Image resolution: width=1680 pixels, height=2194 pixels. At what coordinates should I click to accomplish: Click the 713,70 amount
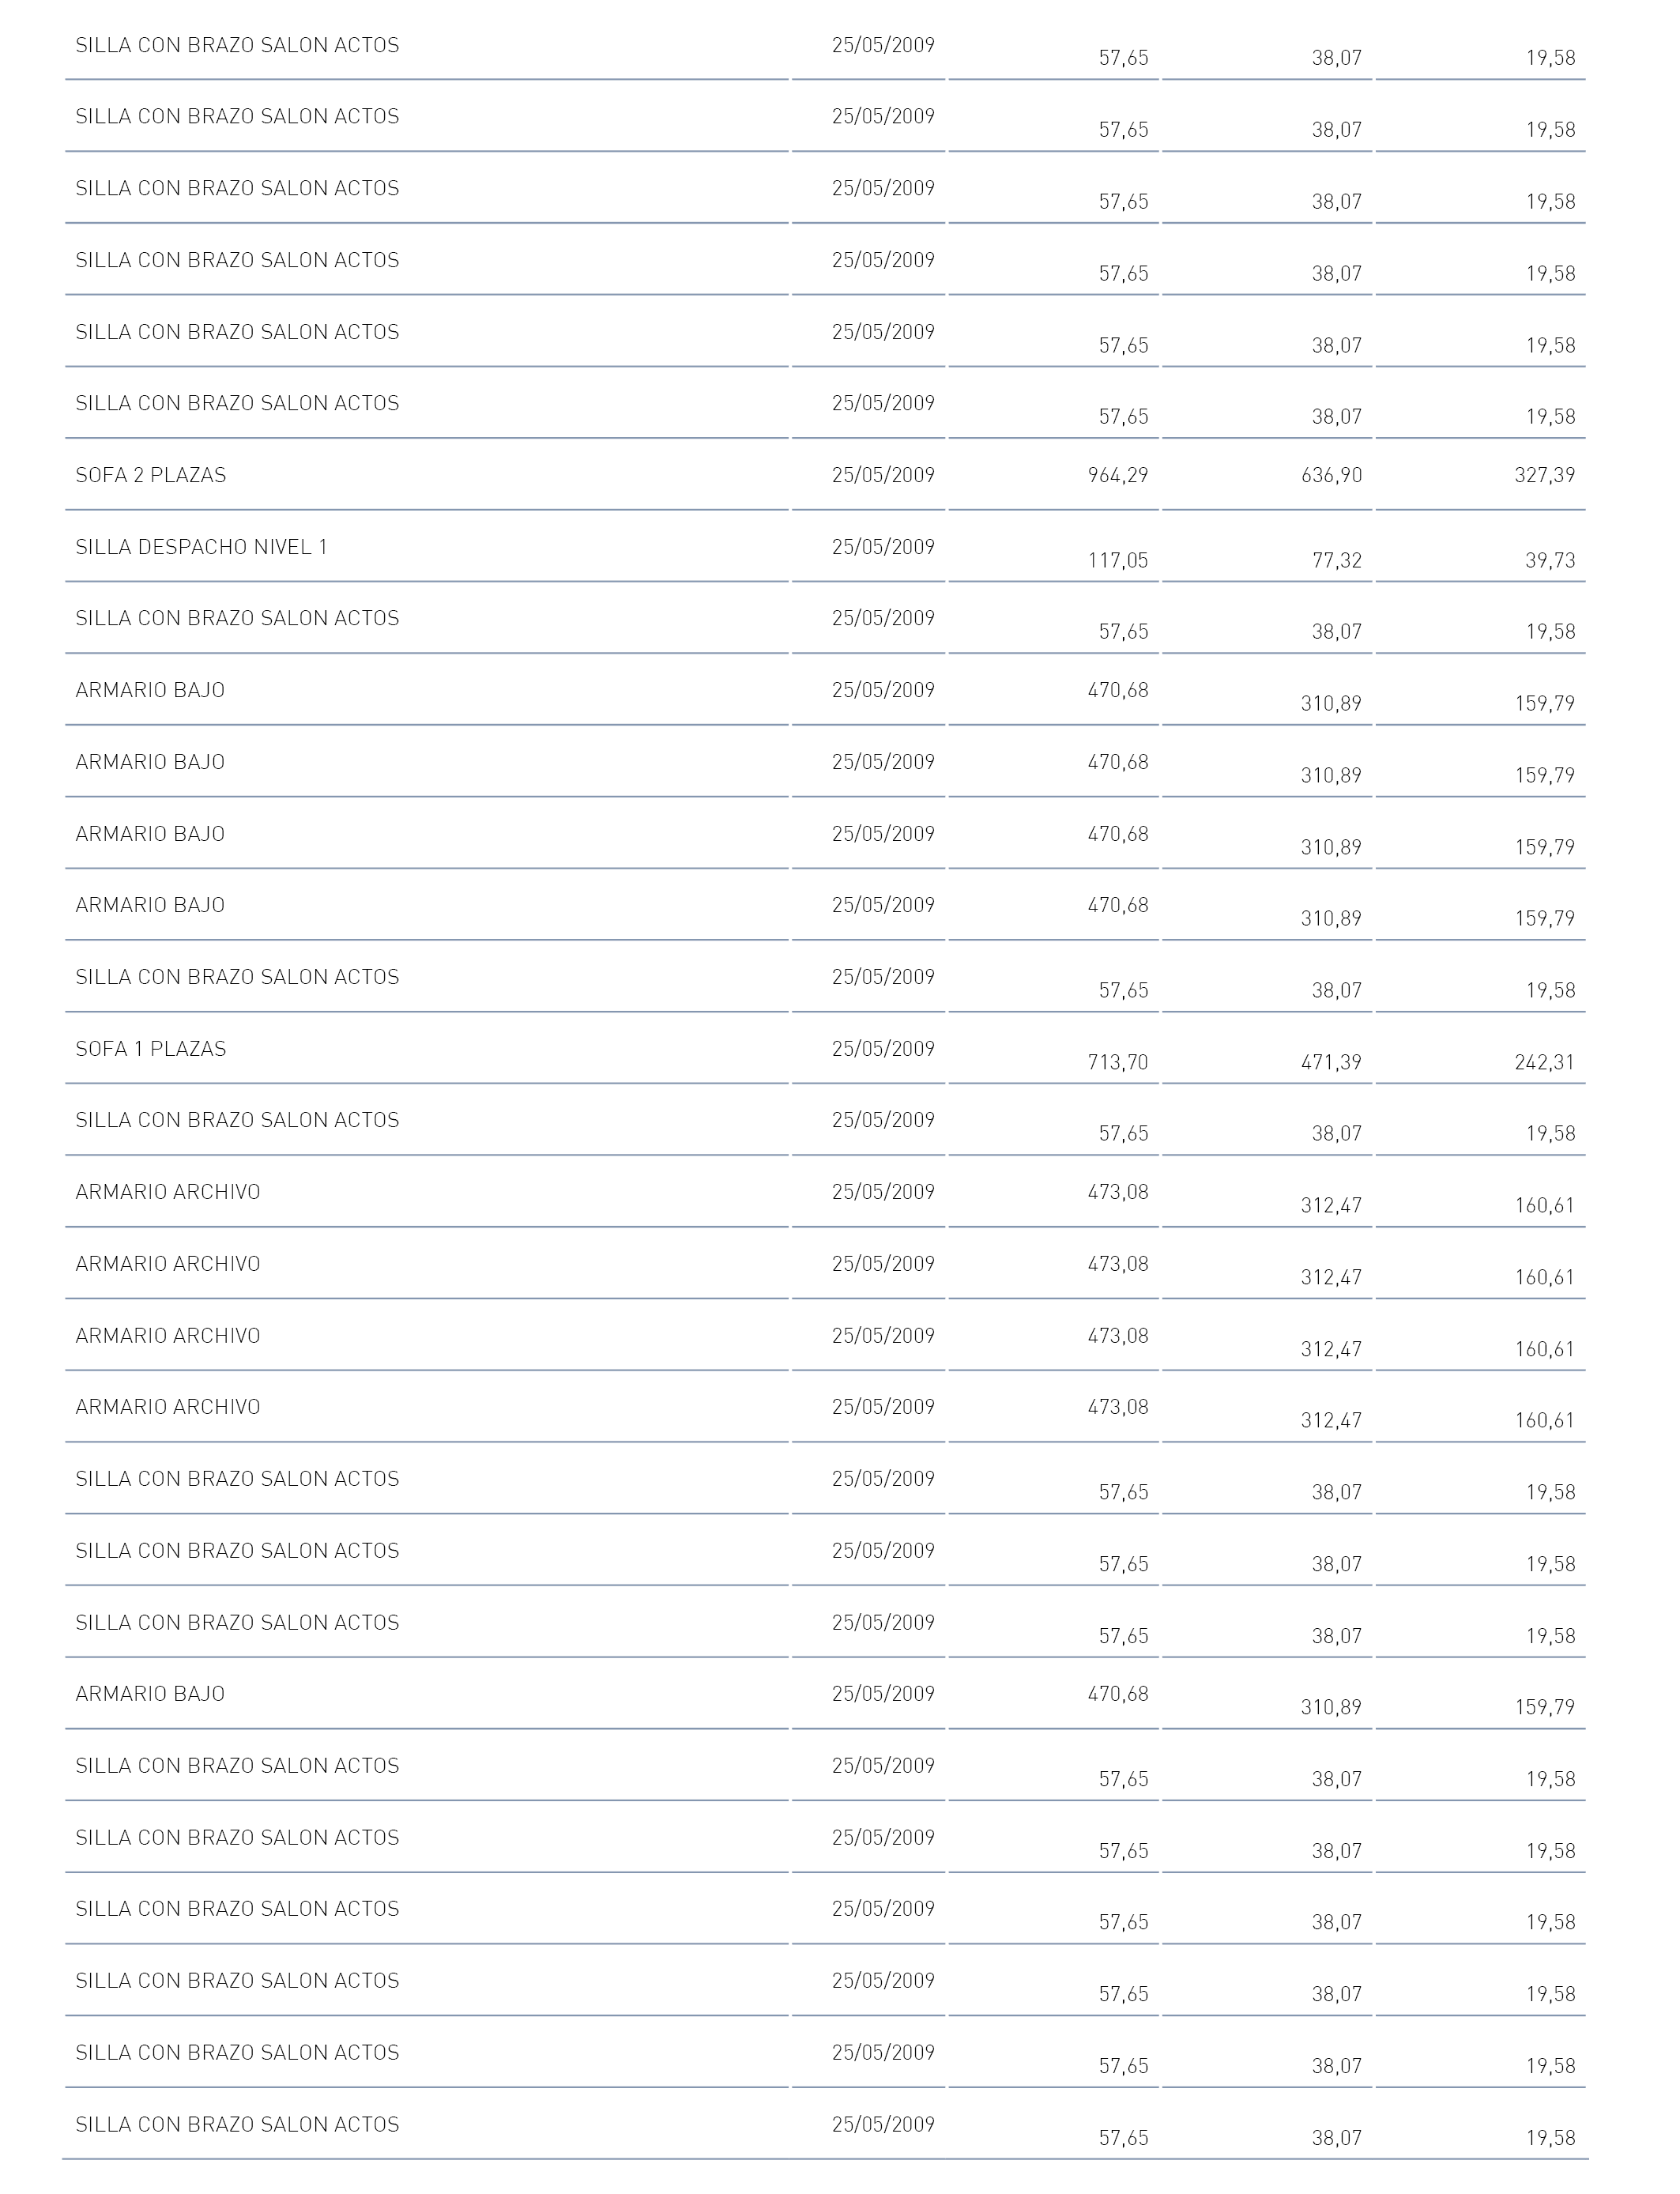point(1118,1062)
